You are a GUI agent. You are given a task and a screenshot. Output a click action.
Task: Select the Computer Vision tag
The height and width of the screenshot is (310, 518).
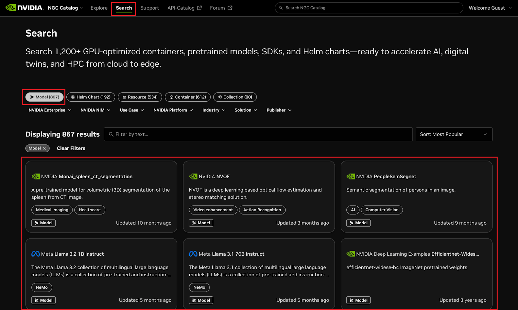coord(382,210)
